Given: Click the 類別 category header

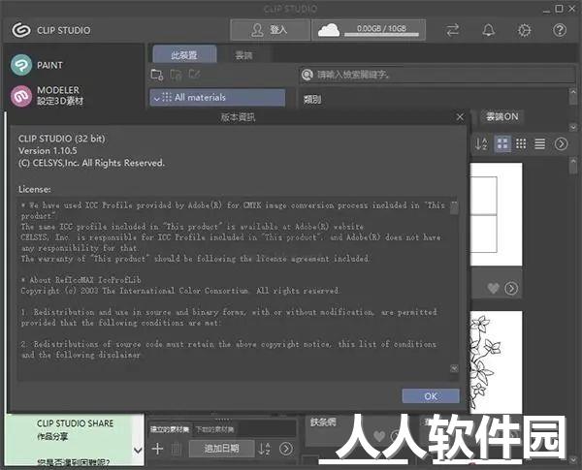Looking at the screenshot, I should pyautogui.click(x=312, y=99).
